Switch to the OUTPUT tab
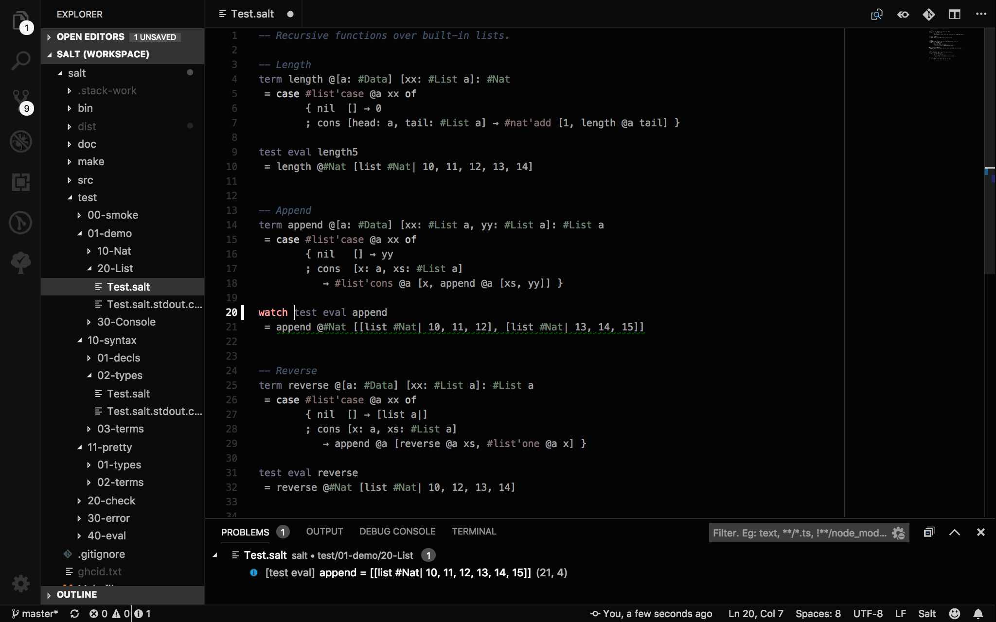The height and width of the screenshot is (622, 996). tap(324, 532)
